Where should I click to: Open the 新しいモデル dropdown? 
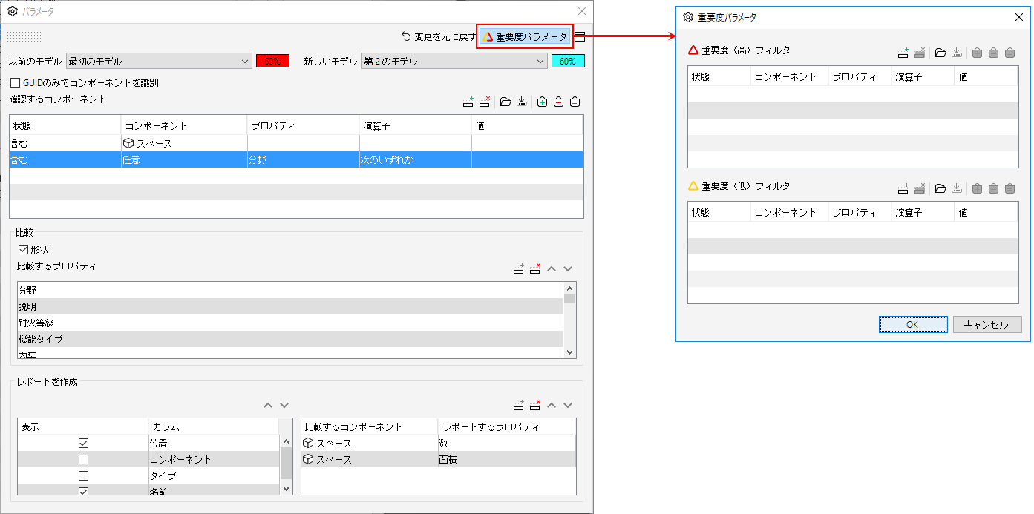tap(454, 61)
